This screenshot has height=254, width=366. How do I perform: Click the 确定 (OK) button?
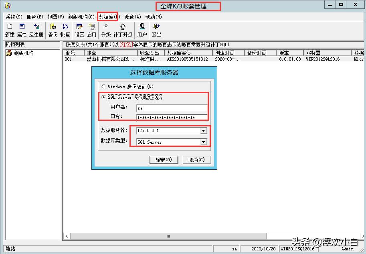pos(164,159)
